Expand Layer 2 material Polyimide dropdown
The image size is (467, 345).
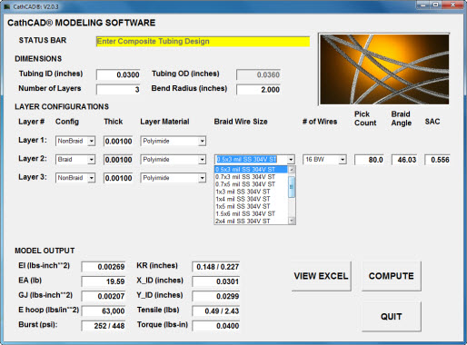coord(202,160)
